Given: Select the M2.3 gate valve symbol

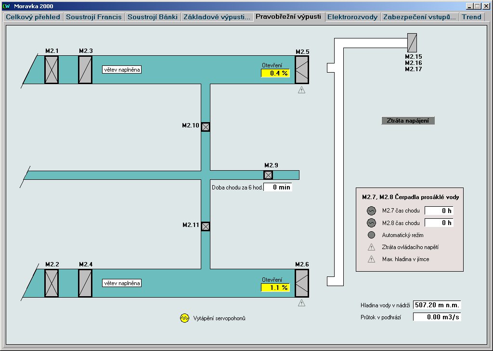Looking at the screenshot, I should [x=85, y=70].
